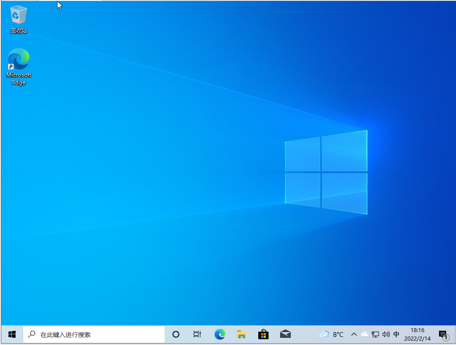Viewport: 456px width, 345px height.
Task: Open the volume speaker tray icon
Action: tap(386, 334)
